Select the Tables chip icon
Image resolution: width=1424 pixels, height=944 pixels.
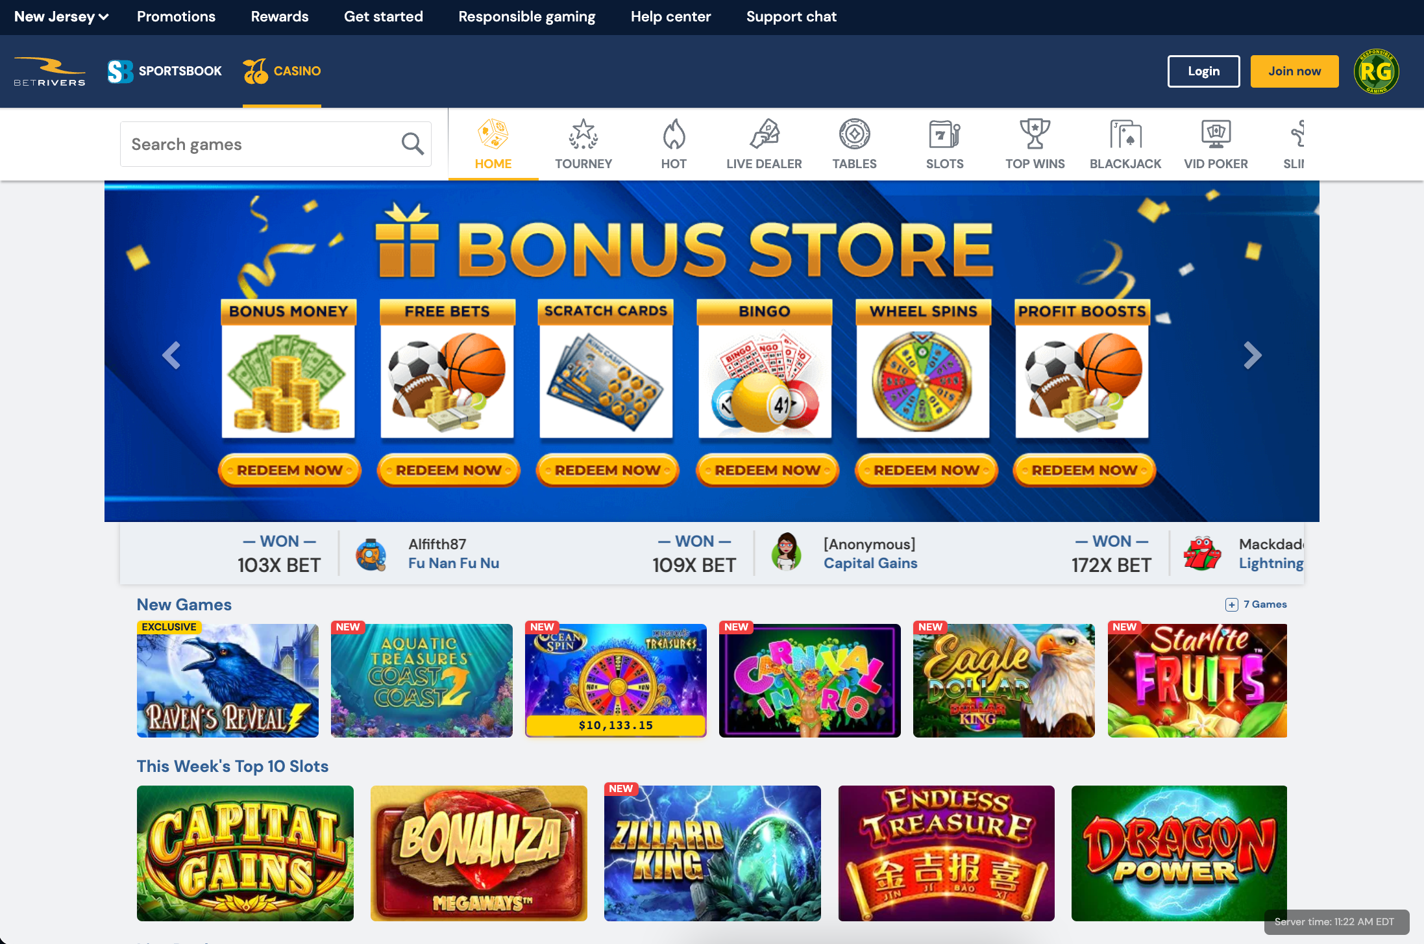[855, 134]
